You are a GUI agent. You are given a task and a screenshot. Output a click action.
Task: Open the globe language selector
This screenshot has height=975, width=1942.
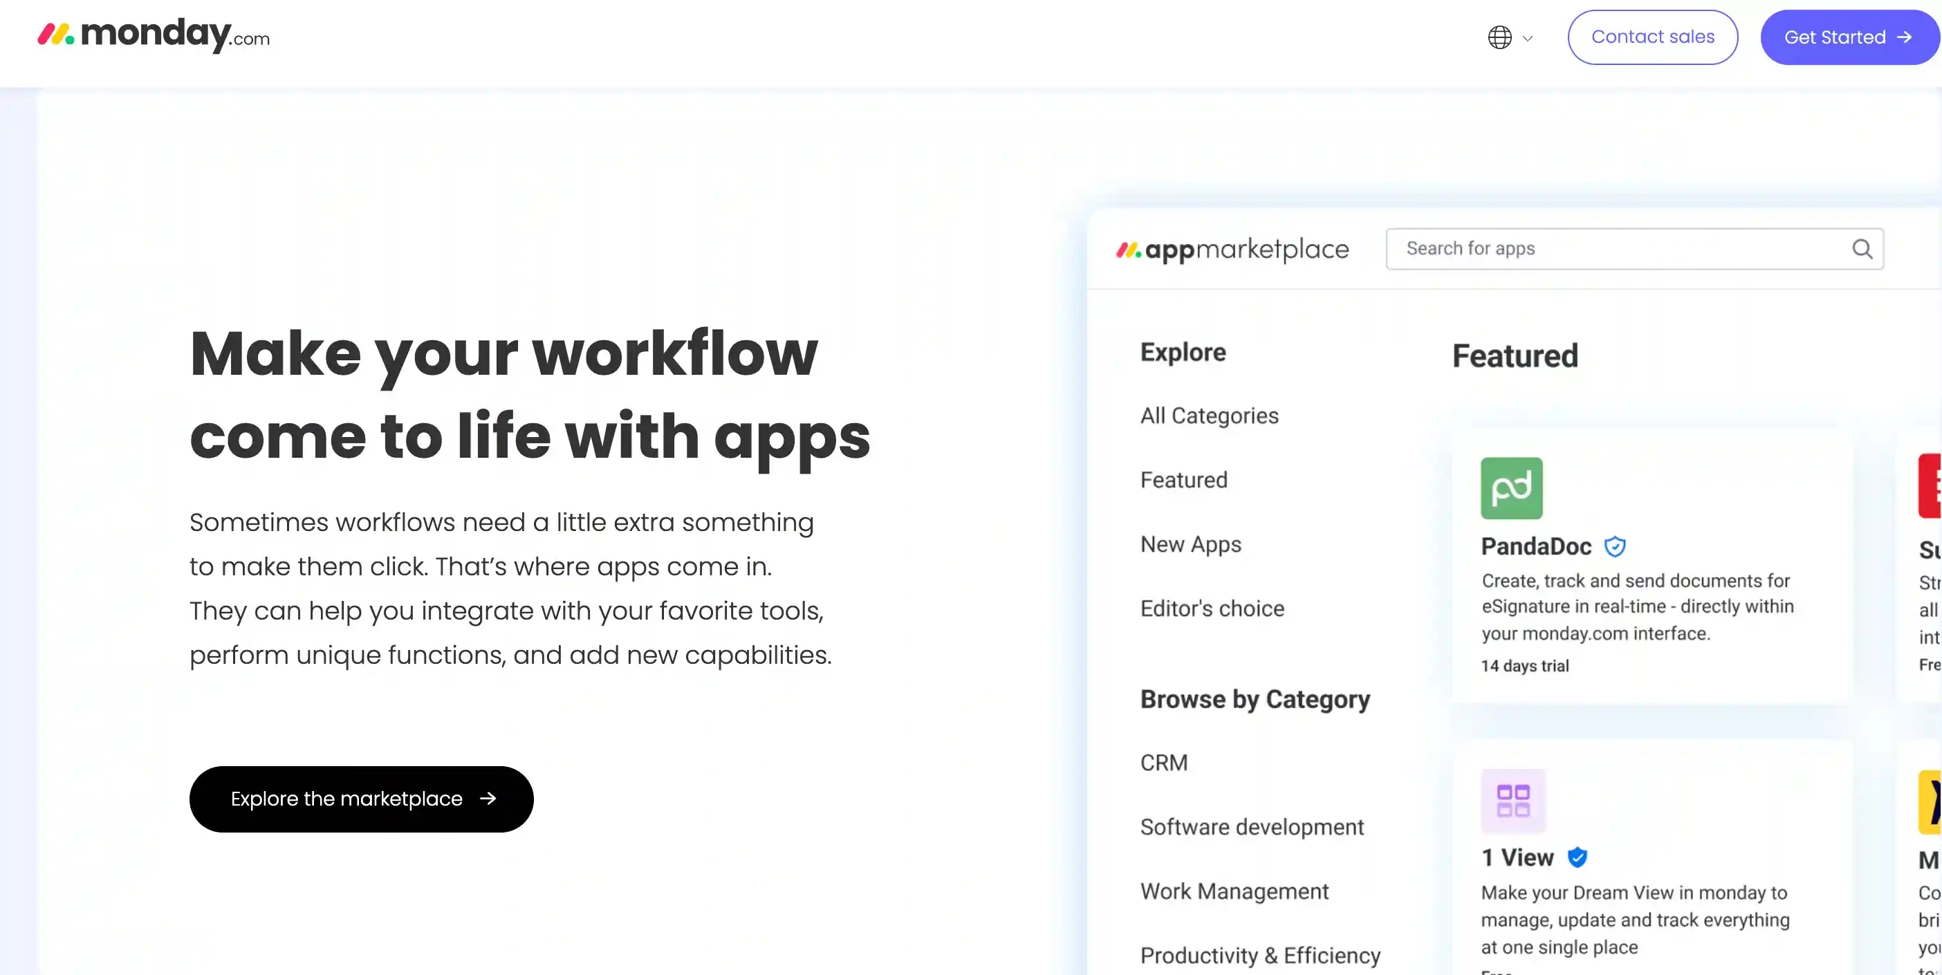point(1499,37)
